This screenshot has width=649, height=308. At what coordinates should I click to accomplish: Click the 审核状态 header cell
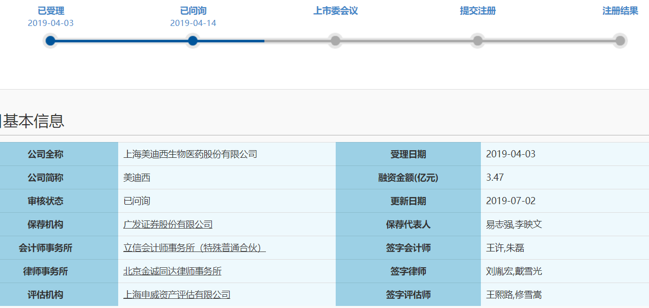[x=59, y=201]
